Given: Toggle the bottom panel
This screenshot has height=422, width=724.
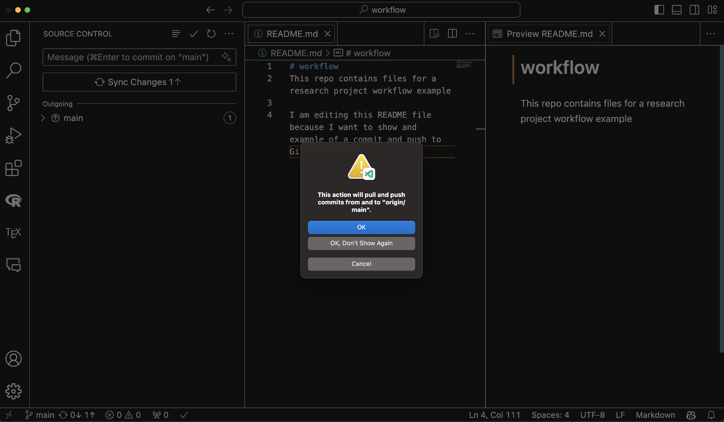Looking at the screenshot, I should 677,10.
